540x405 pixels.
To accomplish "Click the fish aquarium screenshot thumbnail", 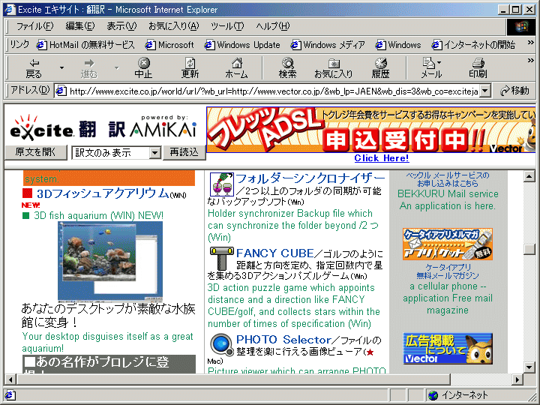I will pyautogui.click(x=110, y=262).
